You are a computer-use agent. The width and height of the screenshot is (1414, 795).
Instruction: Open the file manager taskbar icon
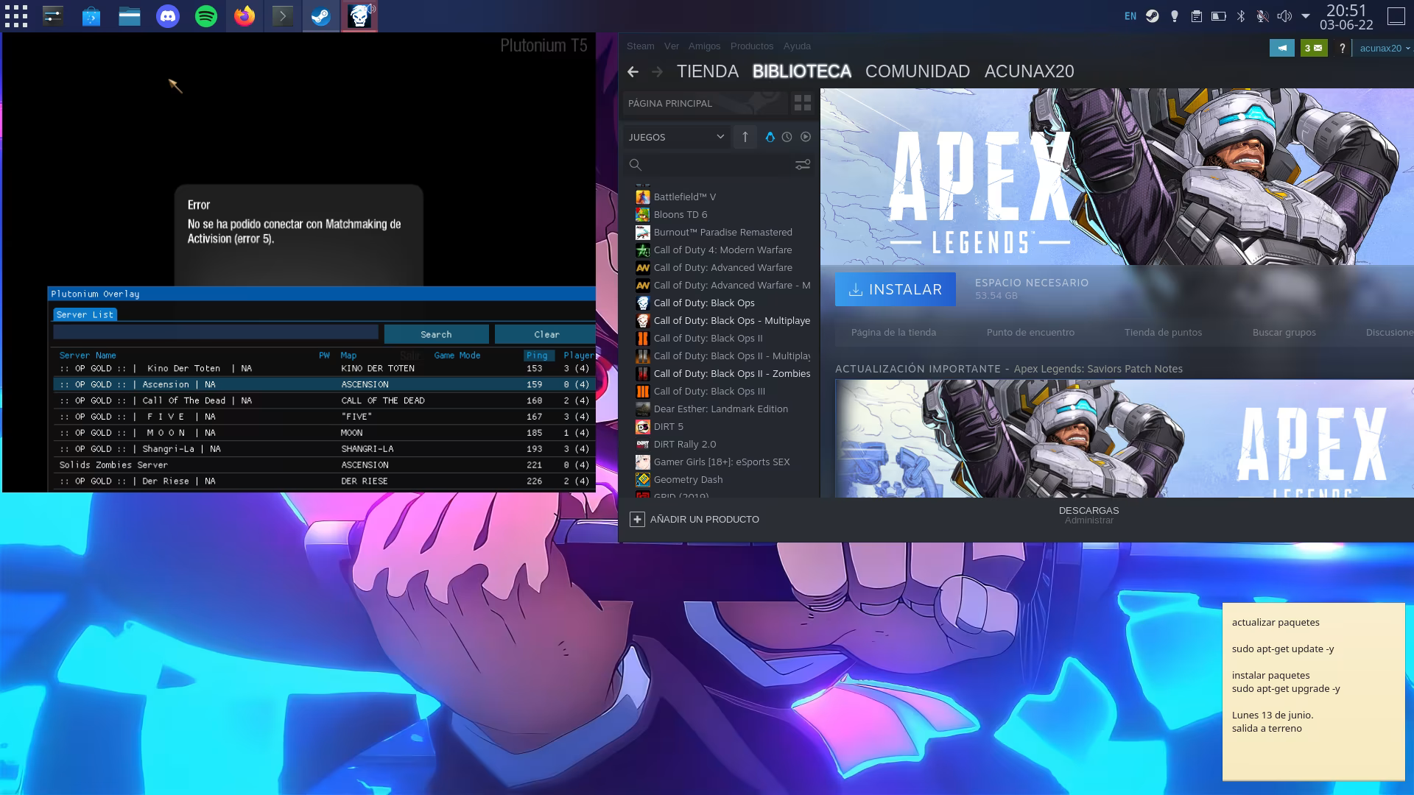[130, 16]
